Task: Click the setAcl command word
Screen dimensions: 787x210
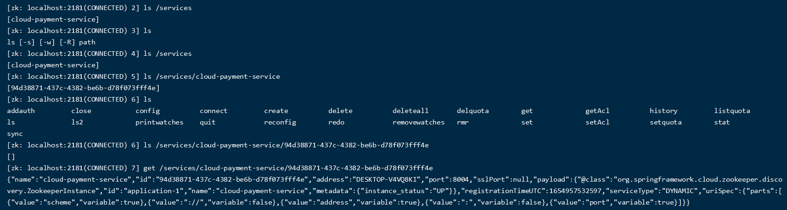Action: [597, 122]
